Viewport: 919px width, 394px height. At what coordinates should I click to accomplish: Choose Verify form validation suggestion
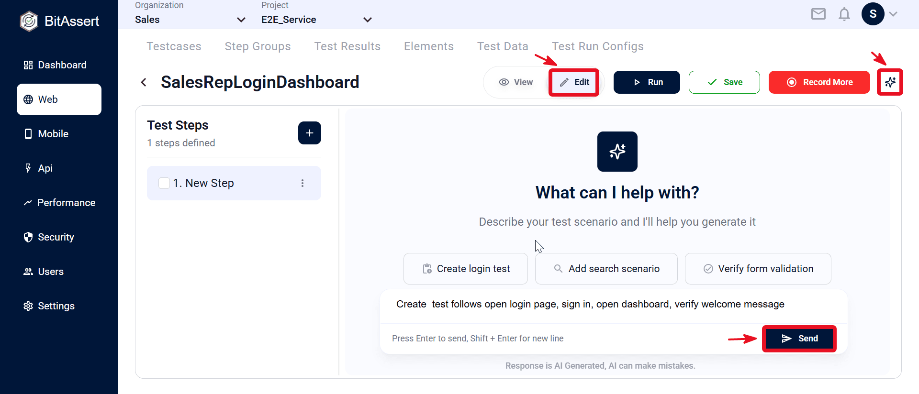click(x=758, y=269)
